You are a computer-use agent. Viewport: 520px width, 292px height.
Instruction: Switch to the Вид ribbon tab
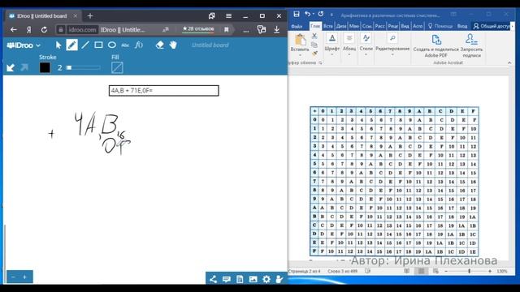(x=405, y=26)
